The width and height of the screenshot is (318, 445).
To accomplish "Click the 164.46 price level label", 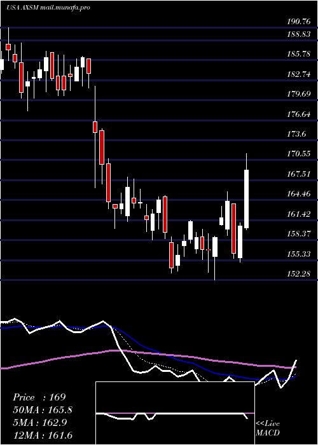I will [298, 194].
